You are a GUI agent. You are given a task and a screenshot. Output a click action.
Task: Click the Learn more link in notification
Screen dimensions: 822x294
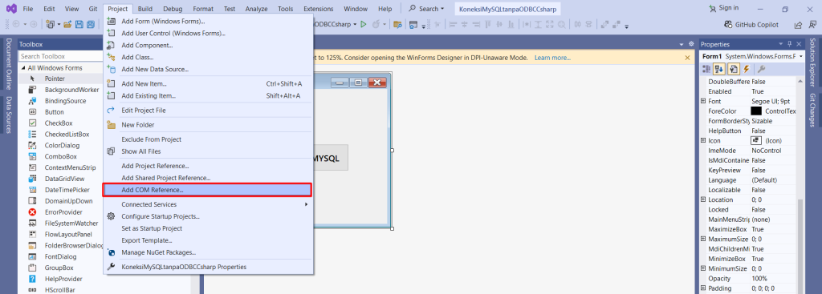coord(552,58)
